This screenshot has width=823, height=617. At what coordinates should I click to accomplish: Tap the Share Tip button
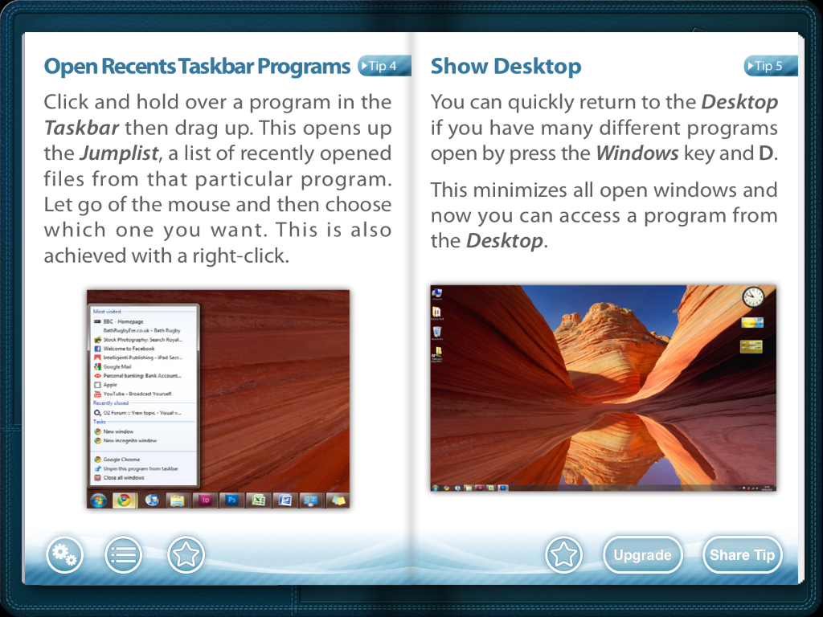(742, 555)
